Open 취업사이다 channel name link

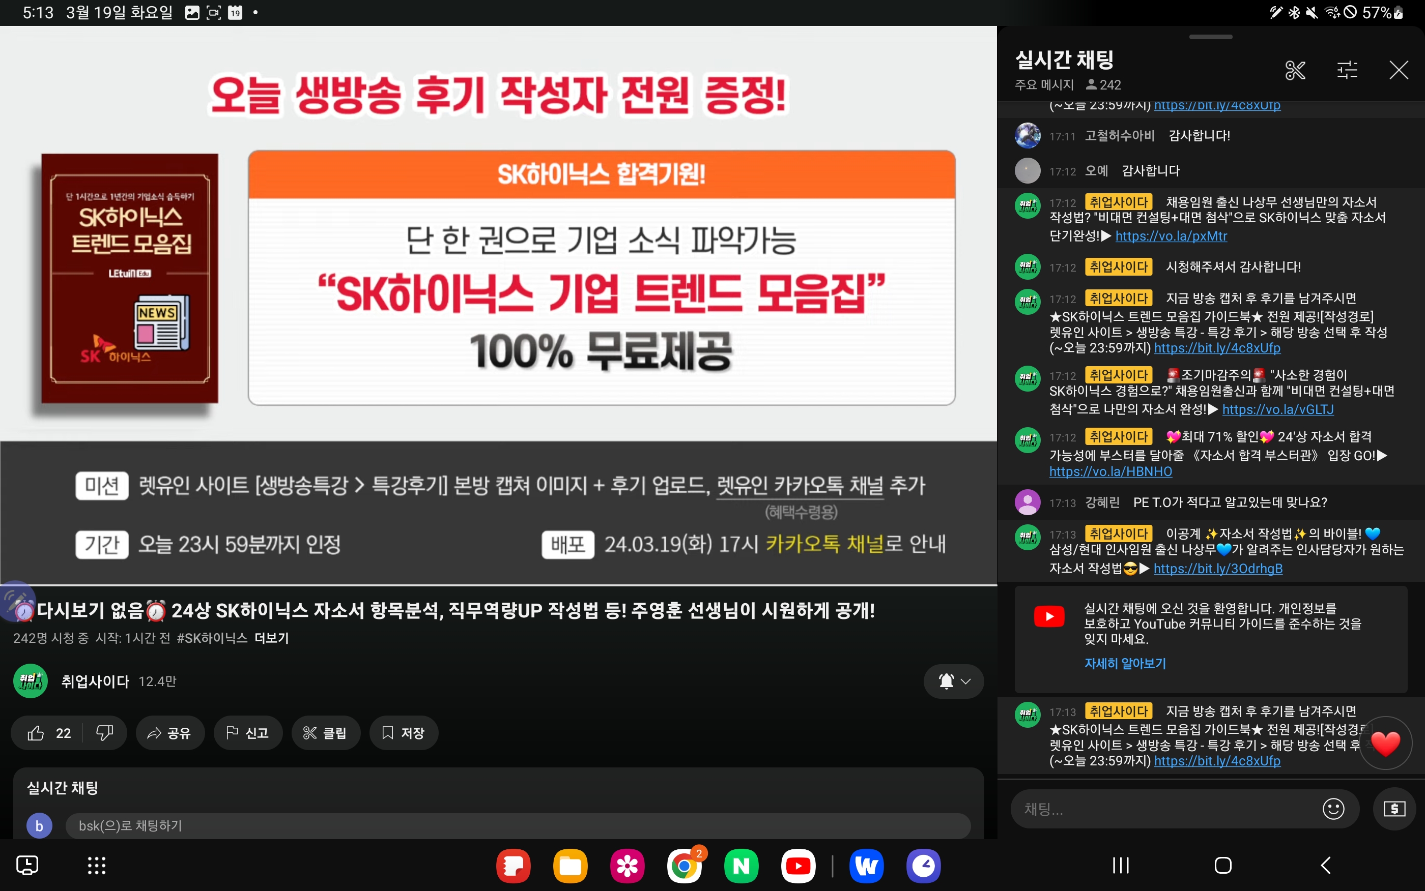click(x=95, y=681)
